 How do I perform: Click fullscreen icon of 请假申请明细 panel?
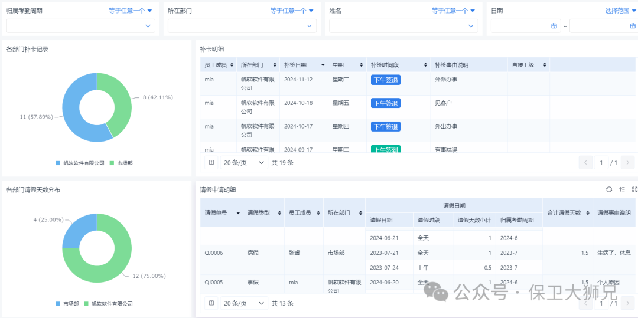pyautogui.click(x=634, y=189)
